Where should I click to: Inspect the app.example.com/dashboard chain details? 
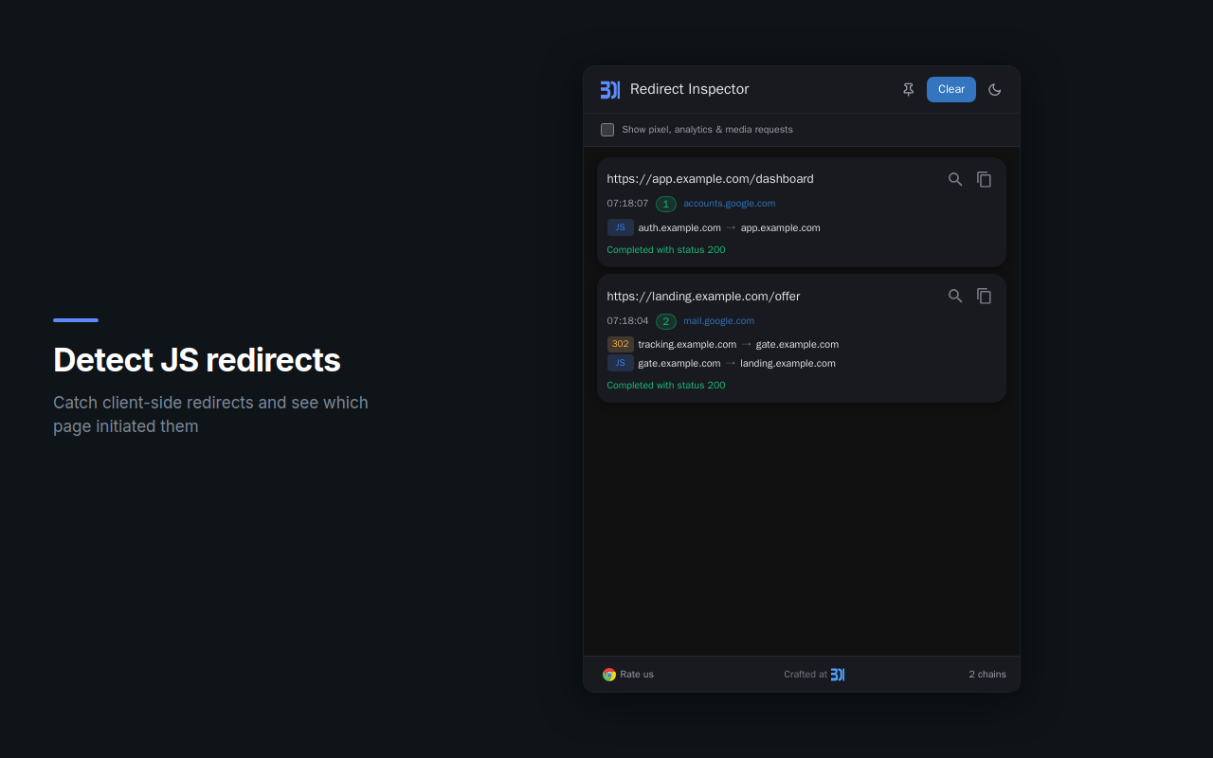click(954, 178)
